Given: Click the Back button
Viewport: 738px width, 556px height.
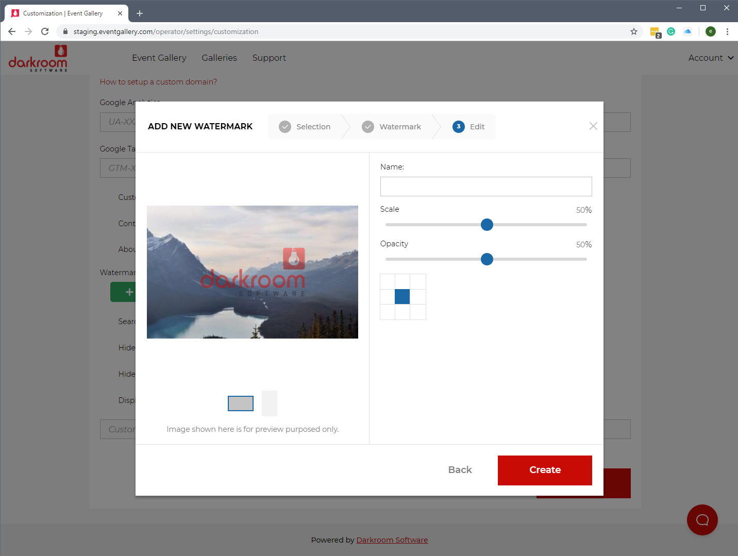Looking at the screenshot, I should coord(460,470).
